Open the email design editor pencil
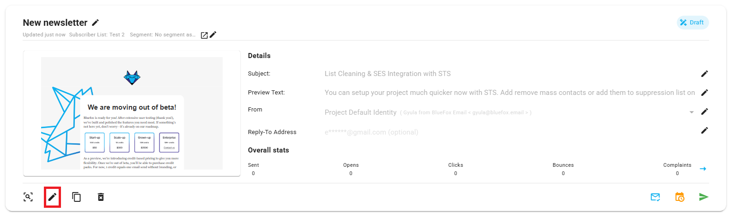This screenshot has width=734, height=217. coord(52,197)
